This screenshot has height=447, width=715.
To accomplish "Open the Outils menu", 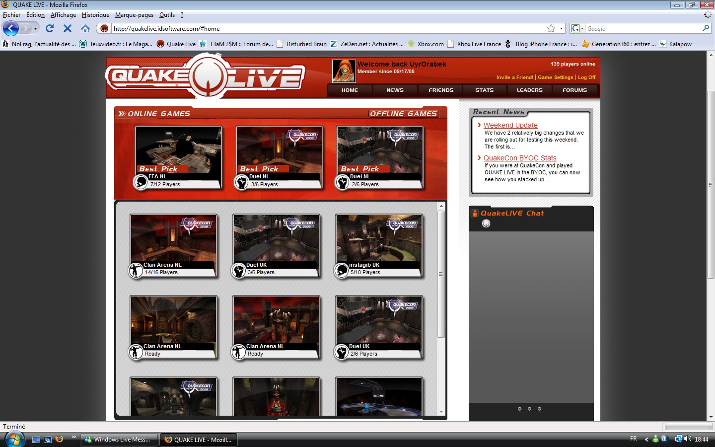I will coord(167,15).
